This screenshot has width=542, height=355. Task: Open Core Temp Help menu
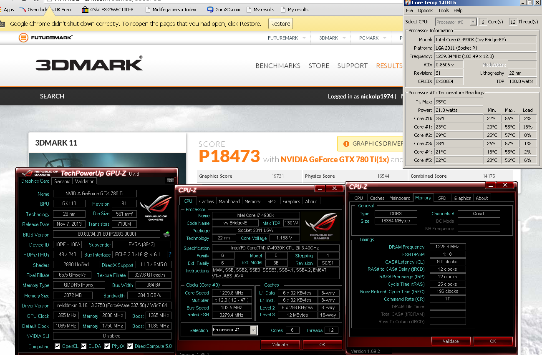(458, 10)
